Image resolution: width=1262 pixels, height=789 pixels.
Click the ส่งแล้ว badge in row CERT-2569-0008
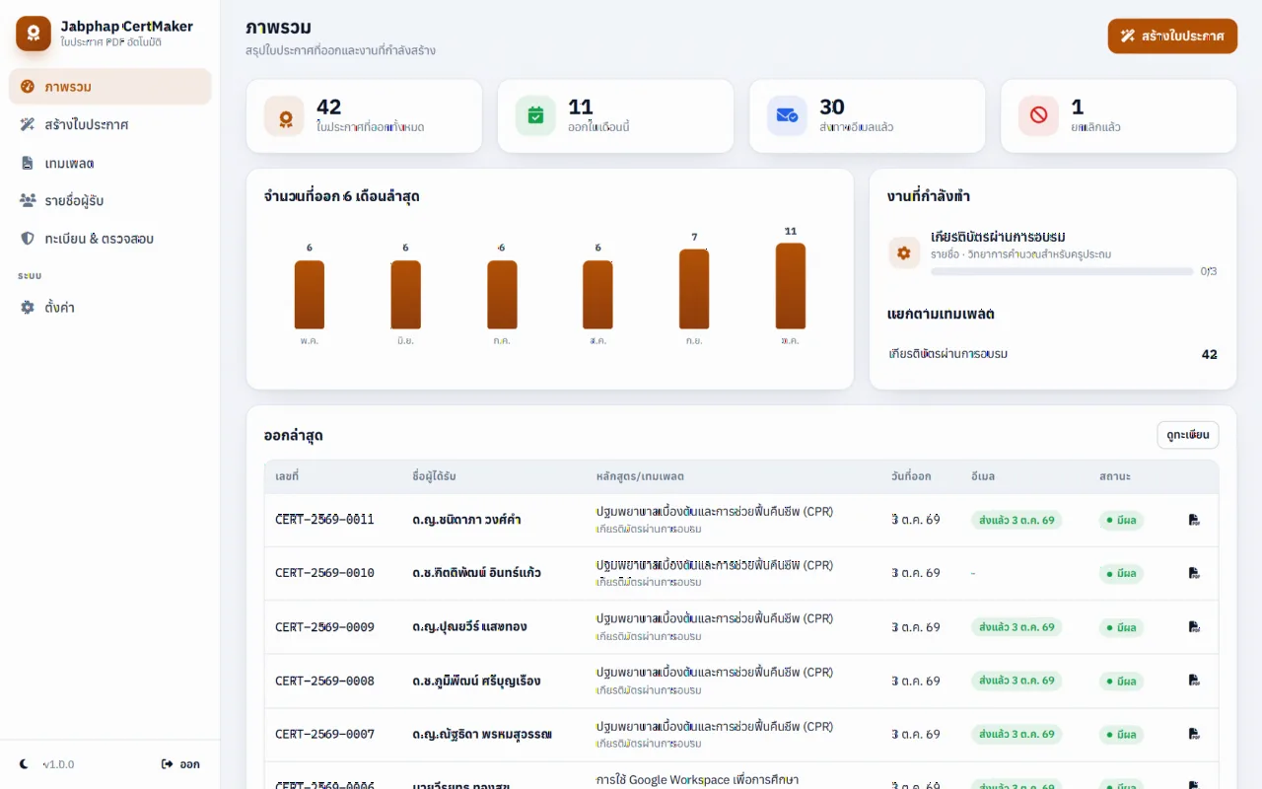point(1017,681)
